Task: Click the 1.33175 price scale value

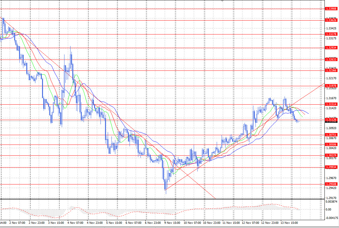Action: click(331, 38)
